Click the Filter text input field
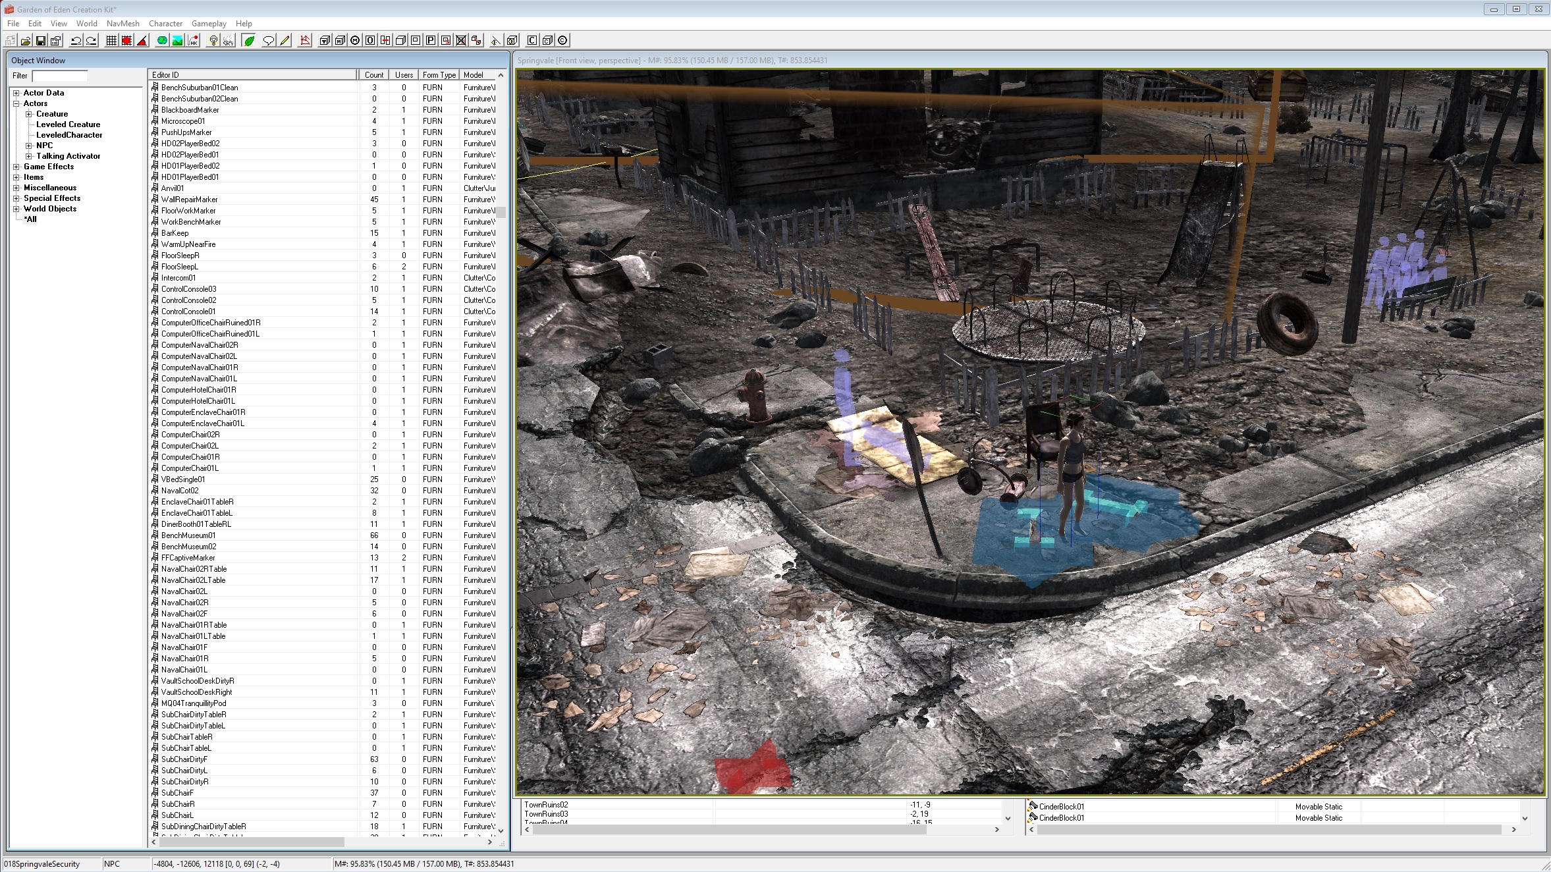Viewport: 1551px width, 872px height. (x=60, y=76)
